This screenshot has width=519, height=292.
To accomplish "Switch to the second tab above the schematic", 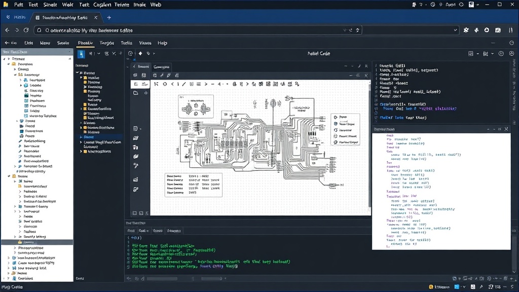I will click(x=161, y=67).
